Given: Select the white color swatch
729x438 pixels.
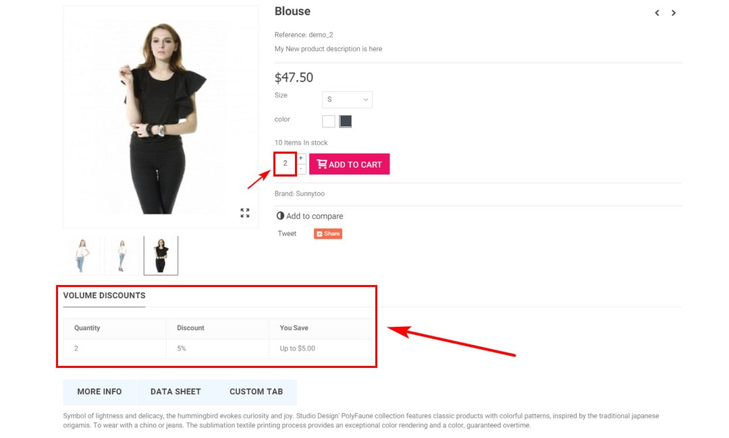Looking at the screenshot, I should (329, 121).
